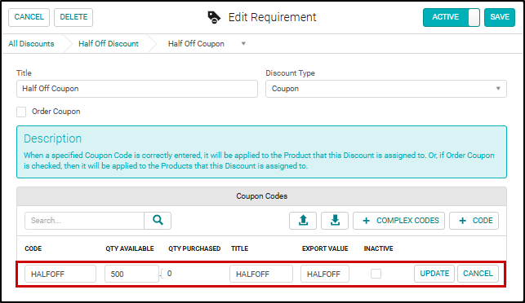
Task: Click the DELETE button
Action: click(x=73, y=17)
